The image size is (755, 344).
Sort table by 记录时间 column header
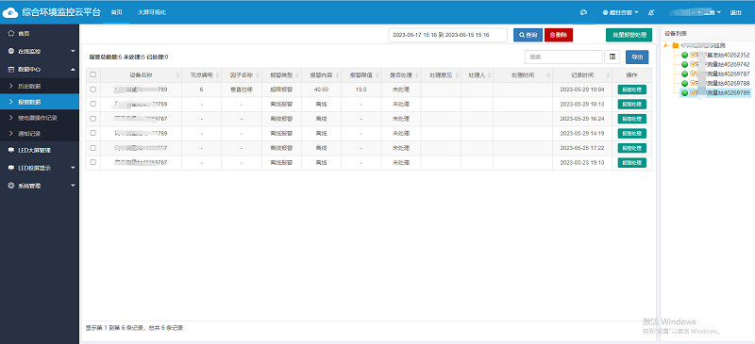[x=582, y=75]
